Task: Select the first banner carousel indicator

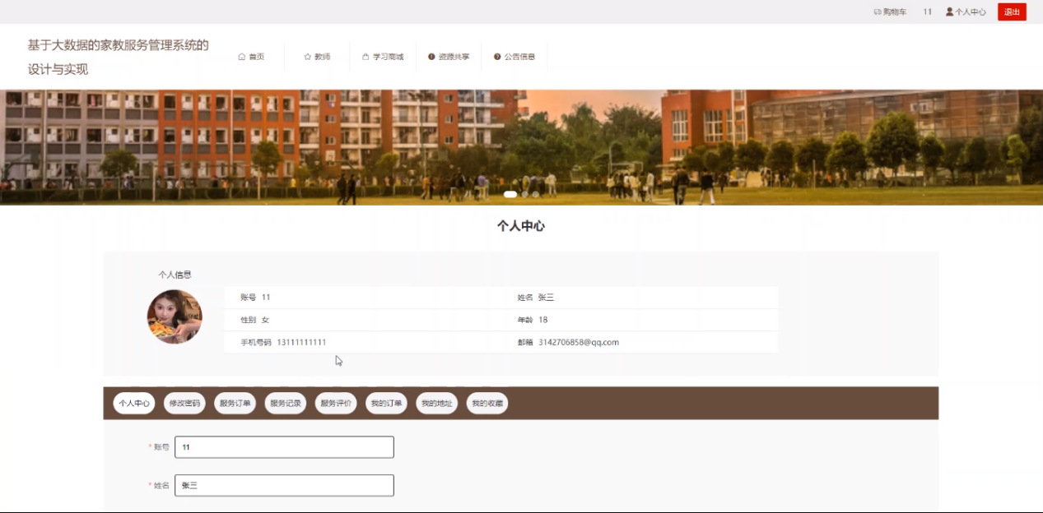Action: (x=510, y=195)
